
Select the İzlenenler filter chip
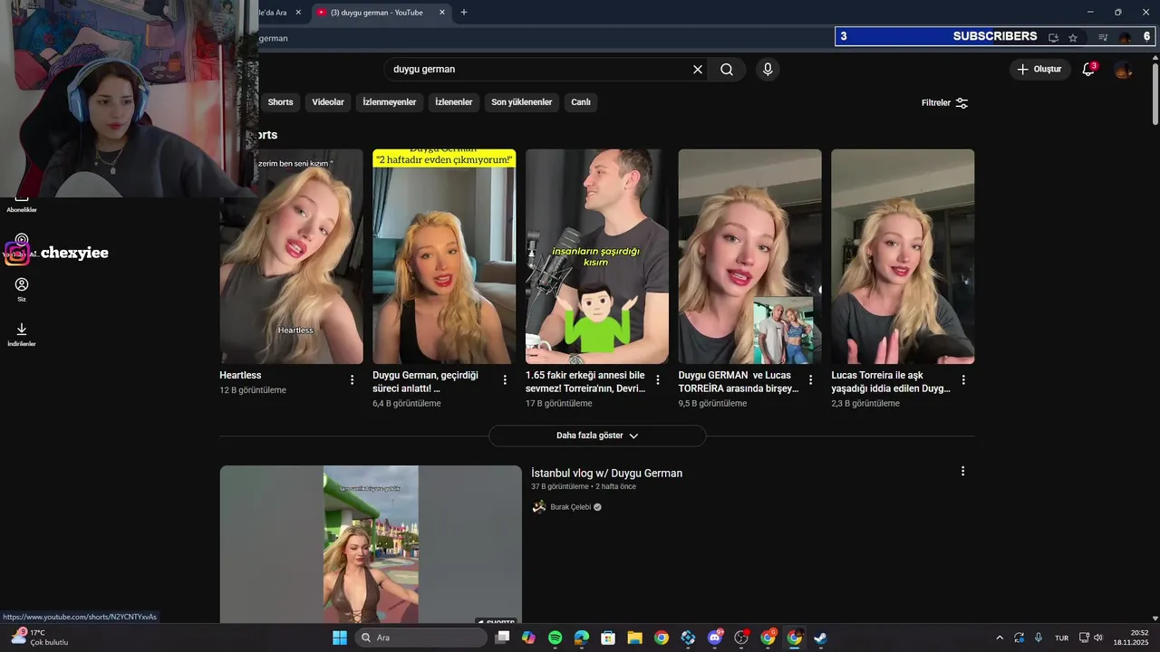[454, 102]
